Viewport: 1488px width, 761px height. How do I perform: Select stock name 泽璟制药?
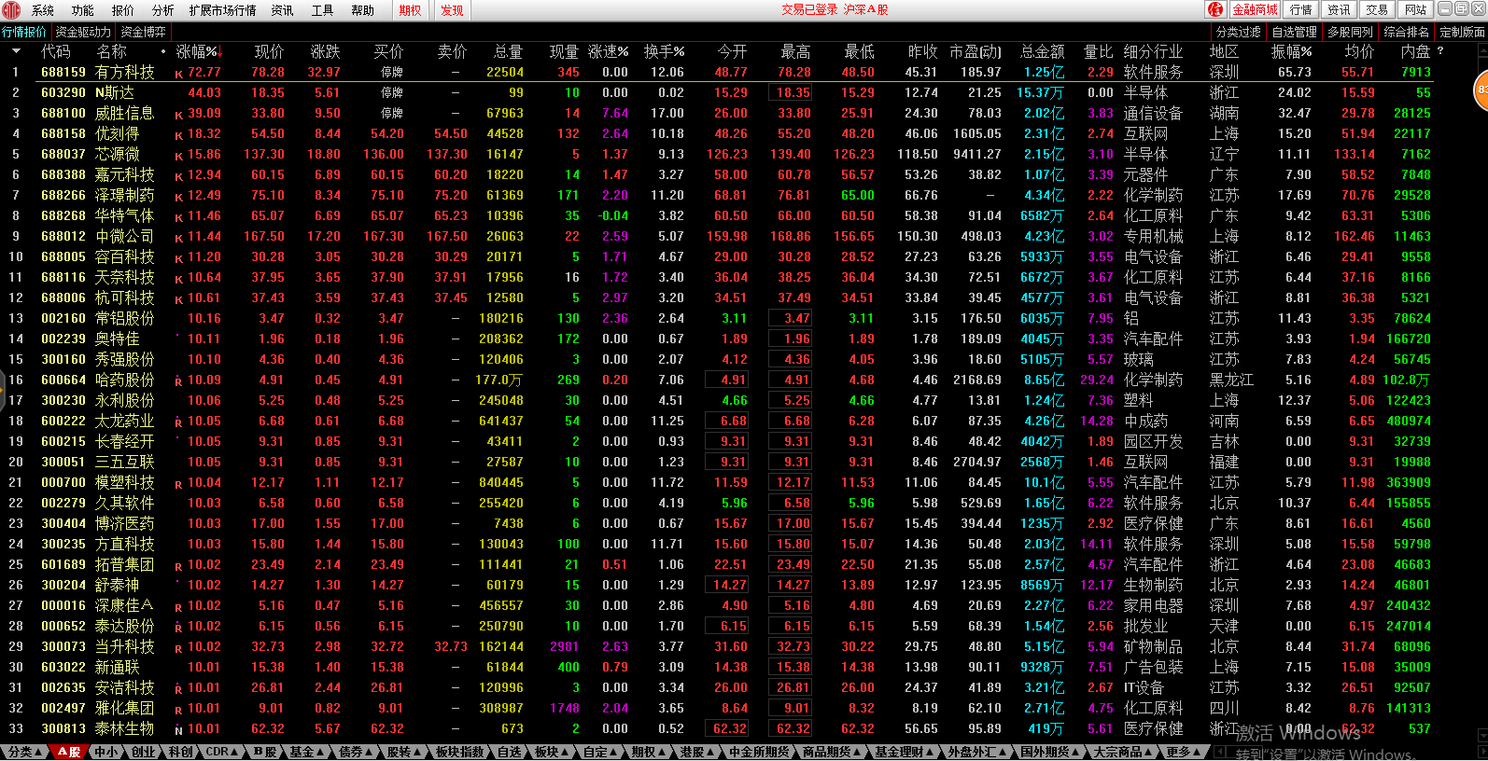(x=125, y=195)
